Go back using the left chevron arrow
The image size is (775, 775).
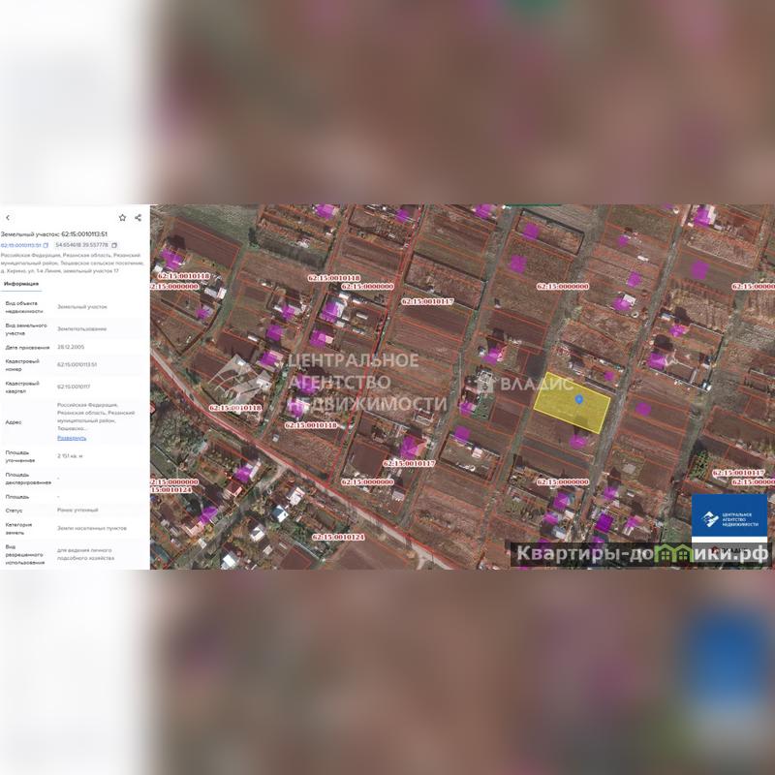8,218
